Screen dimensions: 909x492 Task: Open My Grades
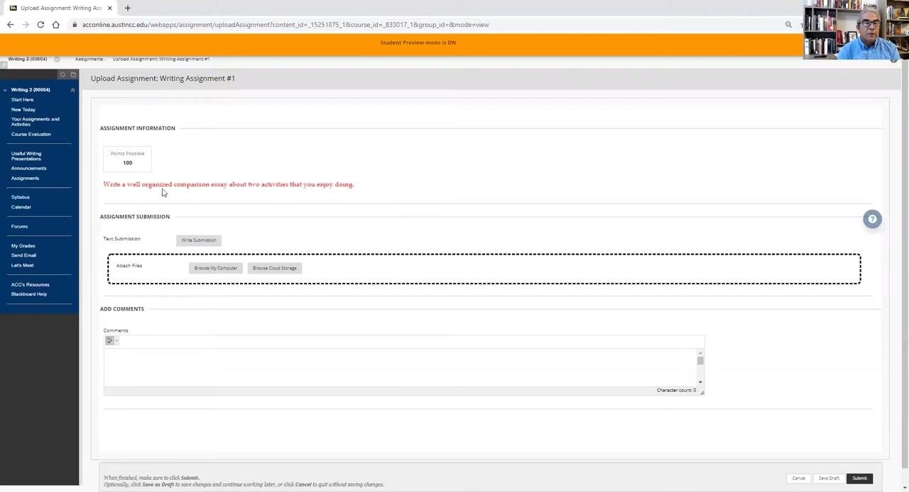23,246
